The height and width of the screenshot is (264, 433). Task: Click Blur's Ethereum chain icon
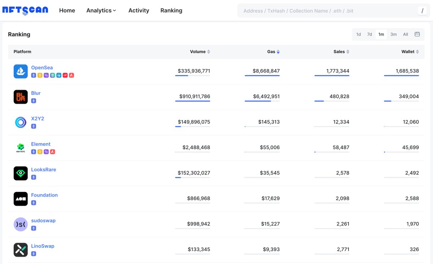tap(34, 101)
